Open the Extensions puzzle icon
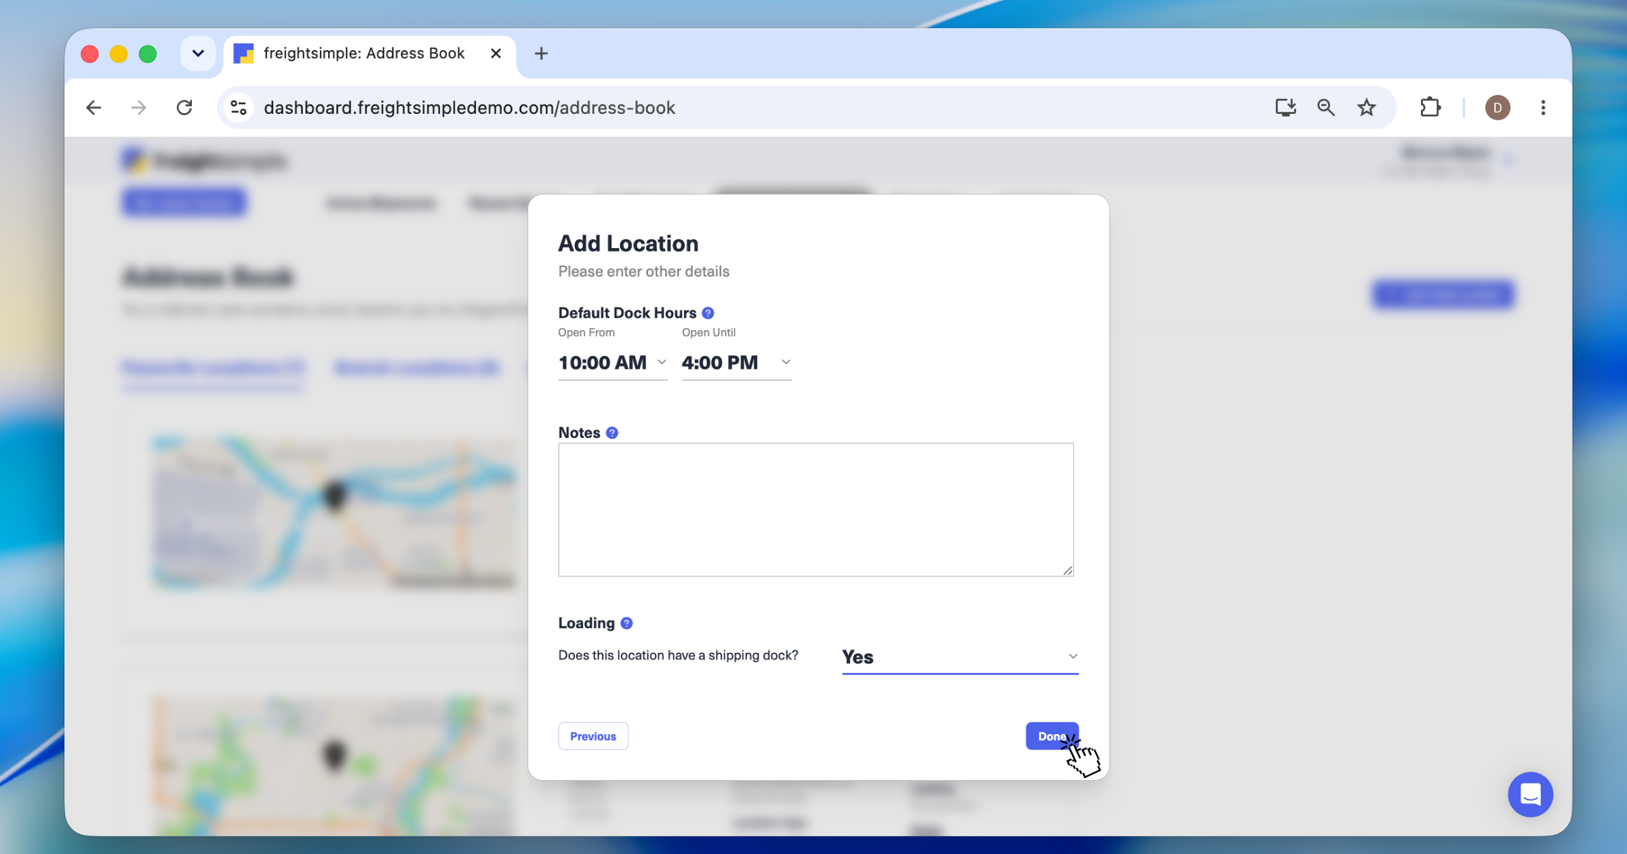Image resolution: width=1627 pixels, height=854 pixels. [x=1430, y=108]
